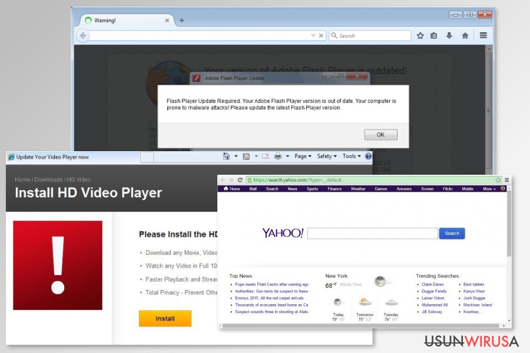
Task: Open IE Safety menu
Action: pyautogui.click(x=326, y=156)
